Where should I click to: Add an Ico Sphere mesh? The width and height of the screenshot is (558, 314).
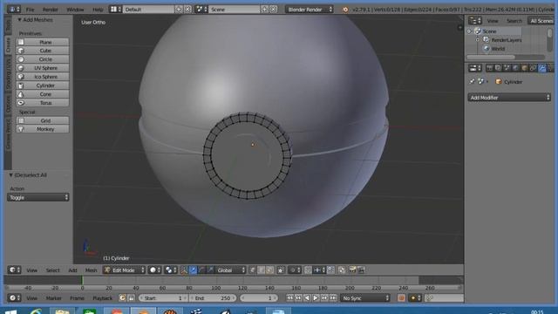pyautogui.click(x=43, y=77)
